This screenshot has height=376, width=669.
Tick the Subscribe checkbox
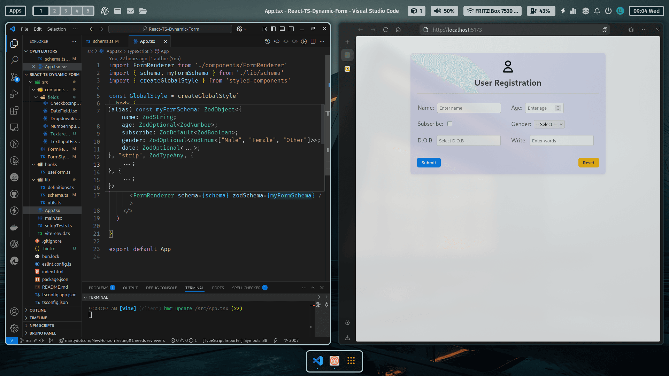[x=450, y=124]
